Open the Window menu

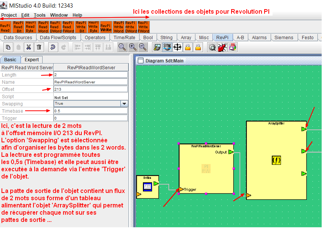(x=59, y=15)
